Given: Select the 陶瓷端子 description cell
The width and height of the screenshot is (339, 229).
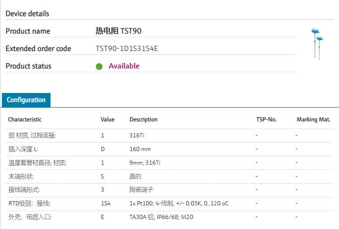Looking at the screenshot, I should (141, 190).
